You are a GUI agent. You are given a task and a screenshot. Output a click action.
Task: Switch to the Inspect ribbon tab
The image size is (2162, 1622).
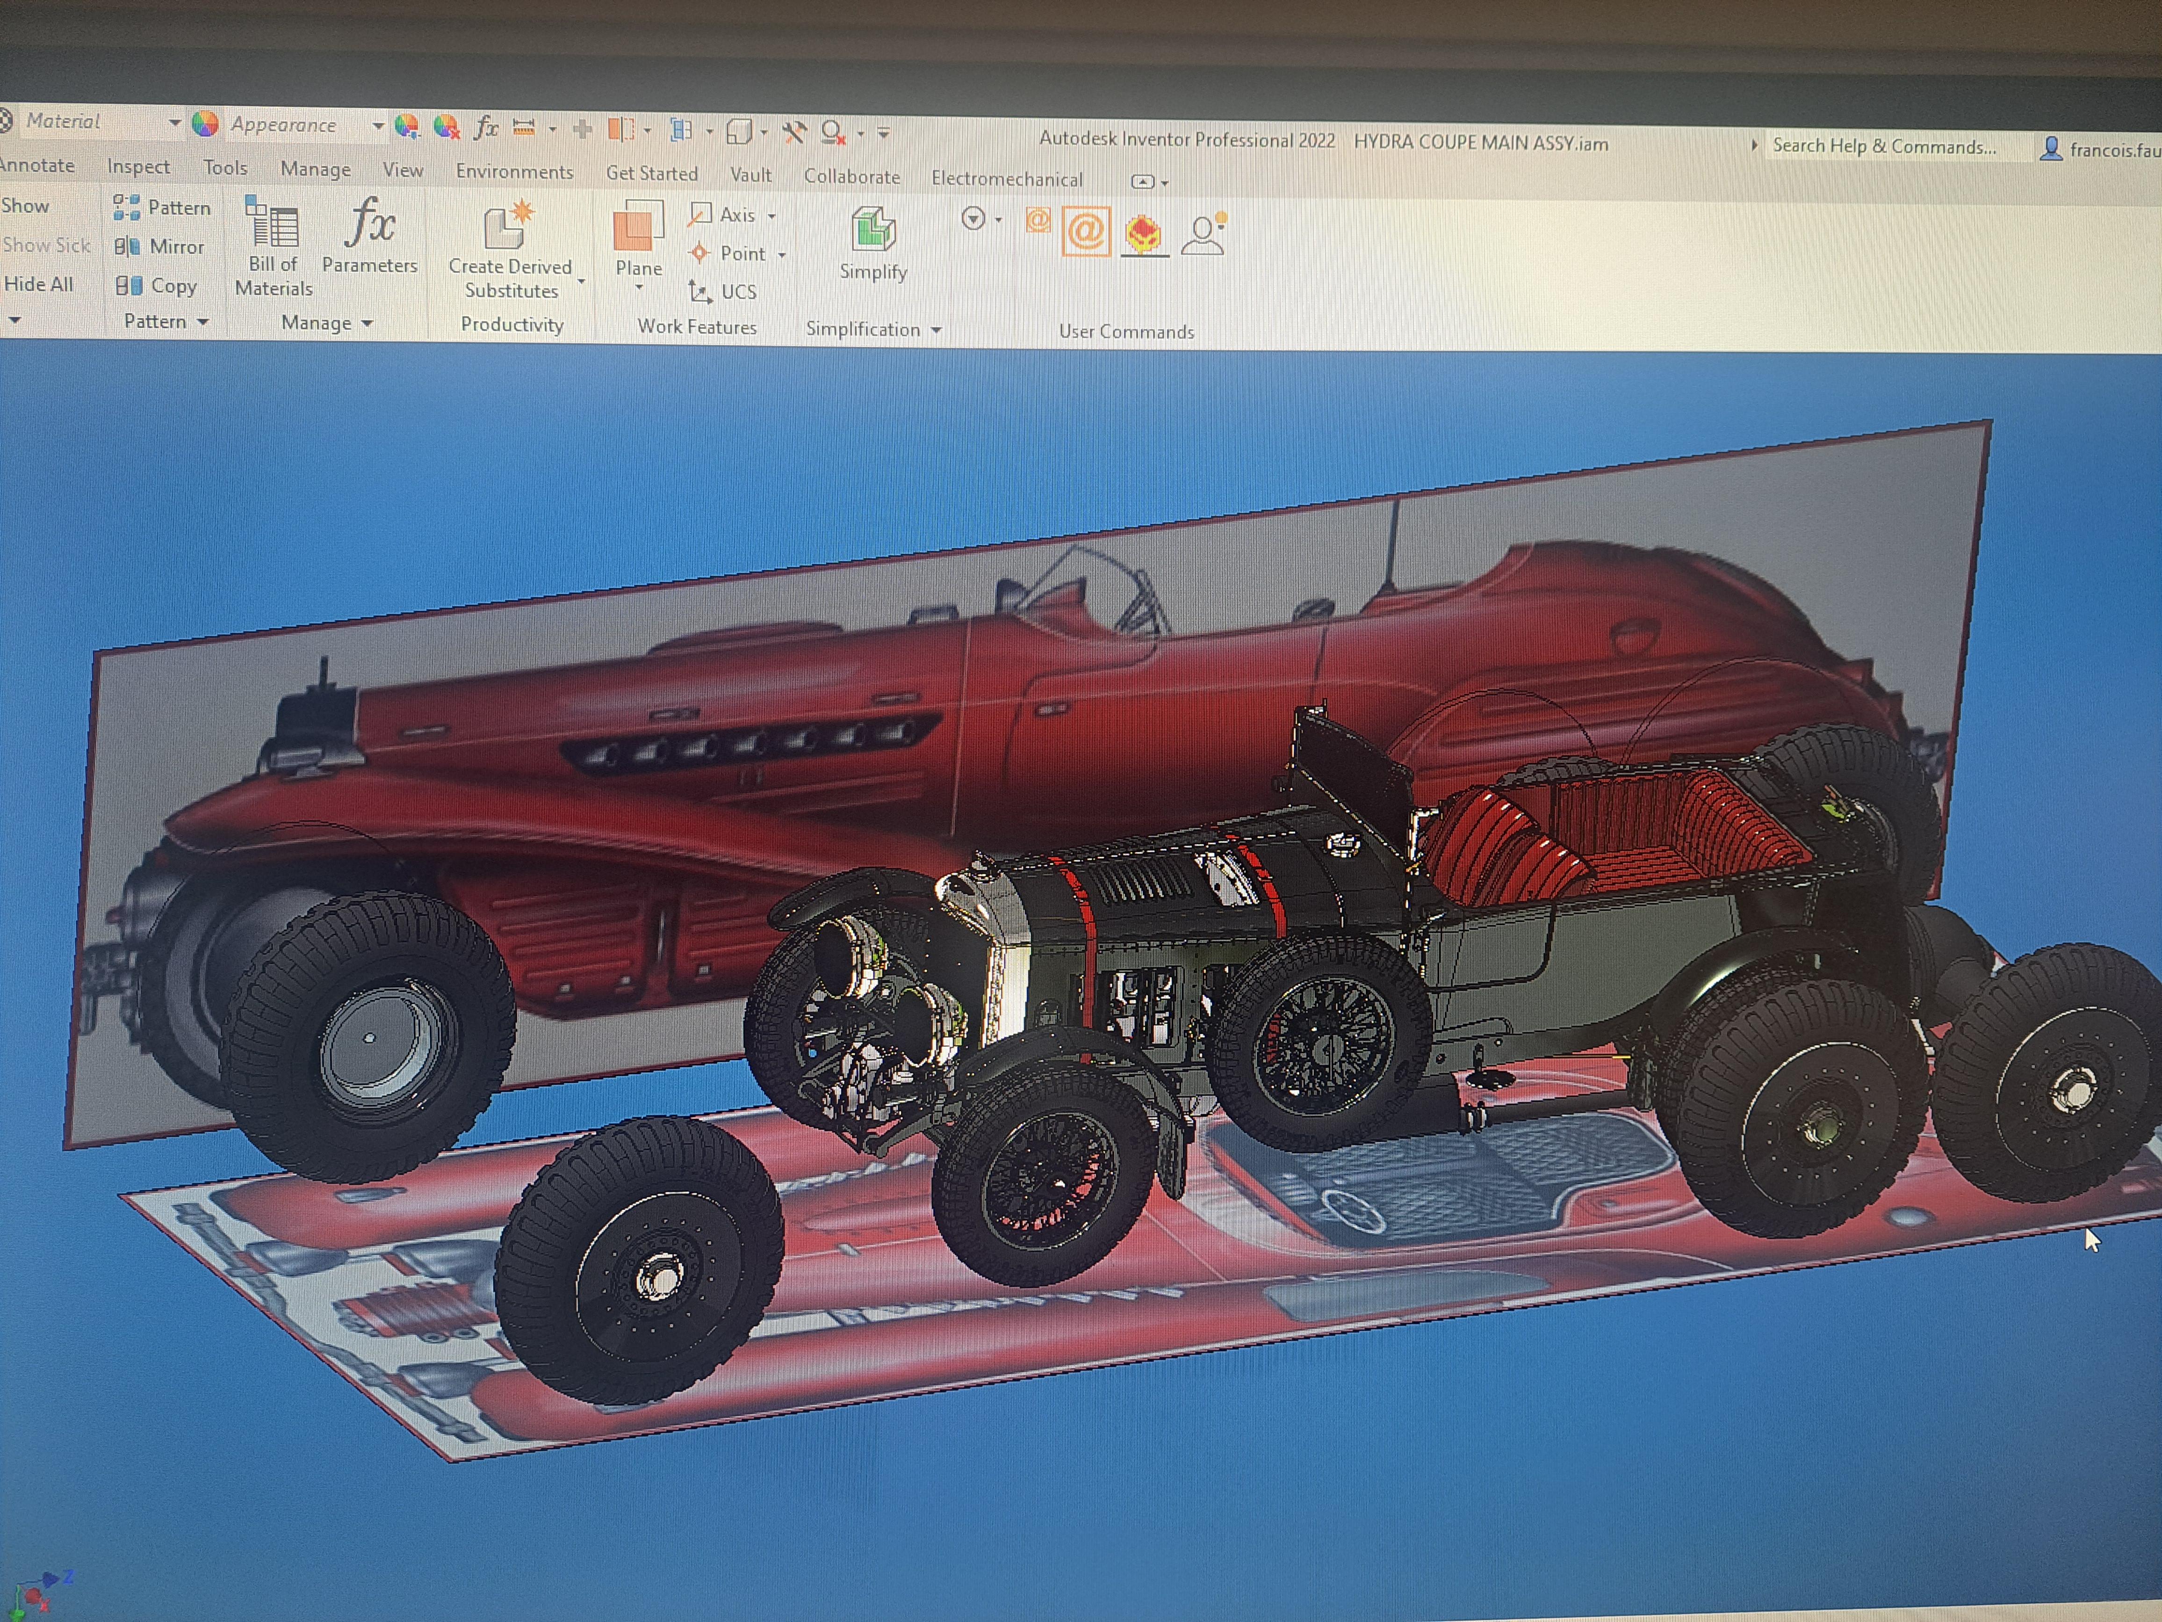click(139, 167)
